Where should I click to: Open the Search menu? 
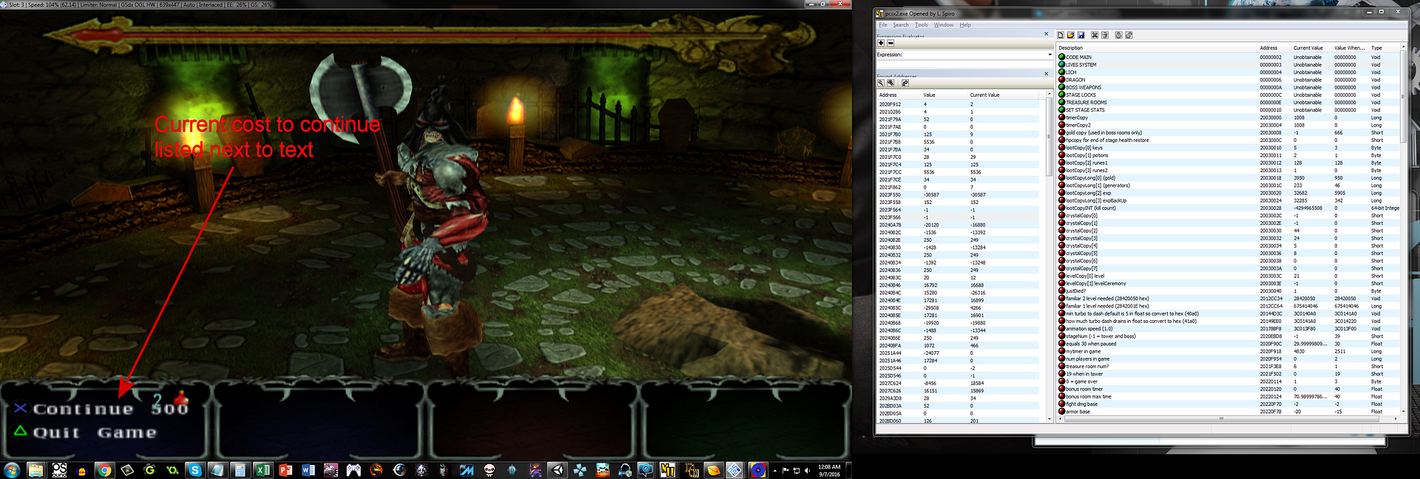[901, 25]
